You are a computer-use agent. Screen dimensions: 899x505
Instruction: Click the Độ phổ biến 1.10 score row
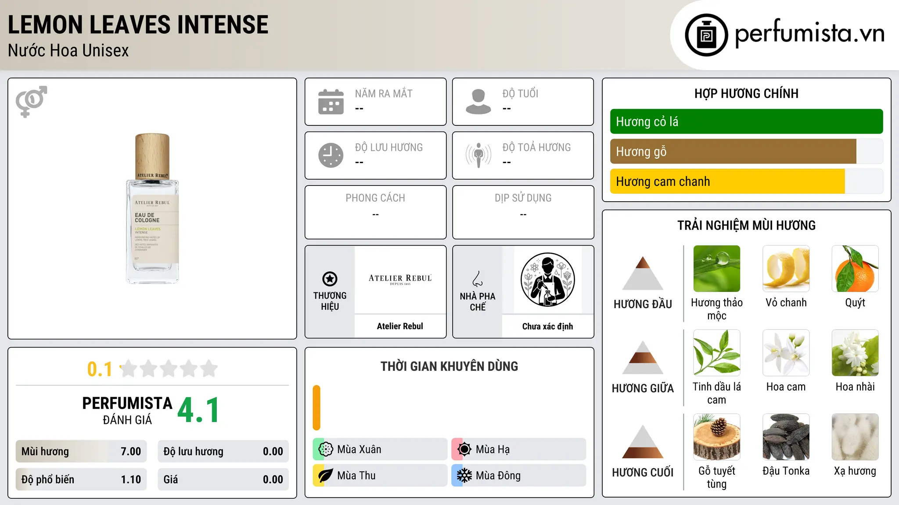(81, 480)
